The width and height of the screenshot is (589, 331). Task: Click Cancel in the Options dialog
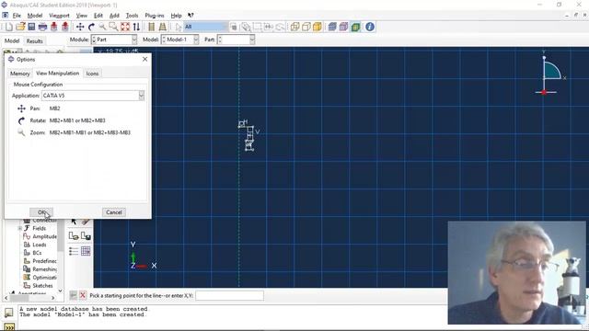[x=114, y=212]
